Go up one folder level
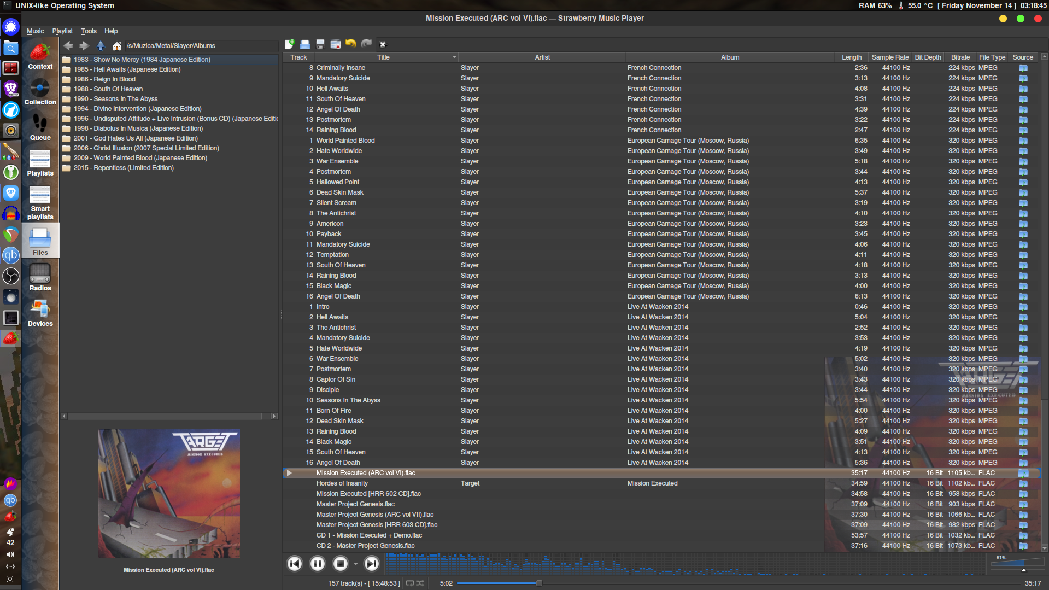 101,46
